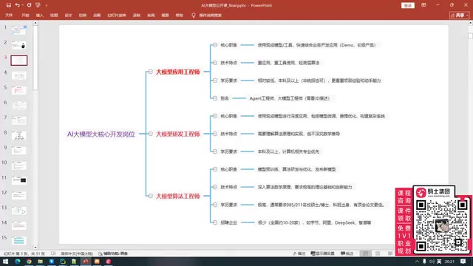This screenshot has width=473, height=266.
Task: Click the 共享 (Share) button
Action: [x=459, y=15]
